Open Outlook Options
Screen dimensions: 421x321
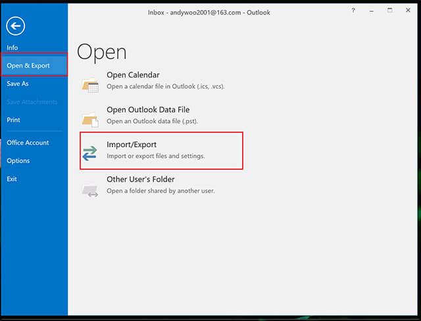coord(18,160)
